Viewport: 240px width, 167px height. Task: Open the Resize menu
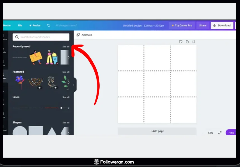click(35, 25)
